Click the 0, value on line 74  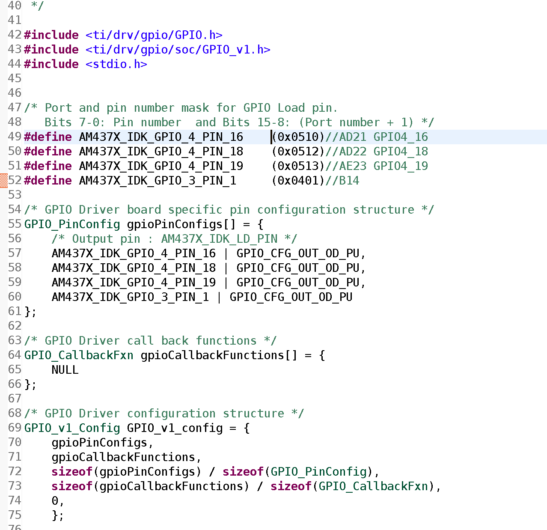tap(58, 501)
